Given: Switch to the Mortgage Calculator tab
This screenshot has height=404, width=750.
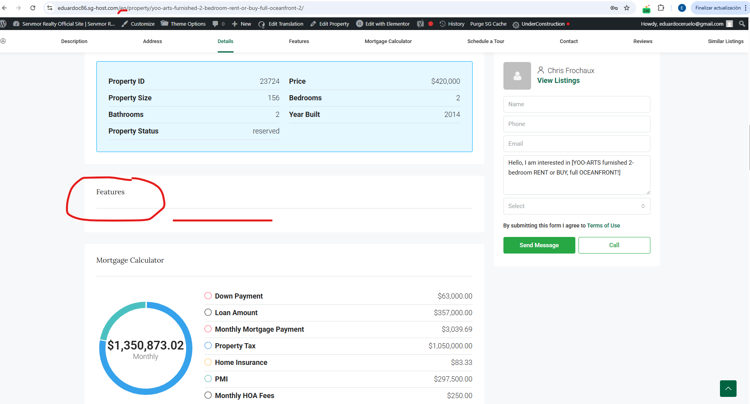Looking at the screenshot, I should [x=388, y=41].
